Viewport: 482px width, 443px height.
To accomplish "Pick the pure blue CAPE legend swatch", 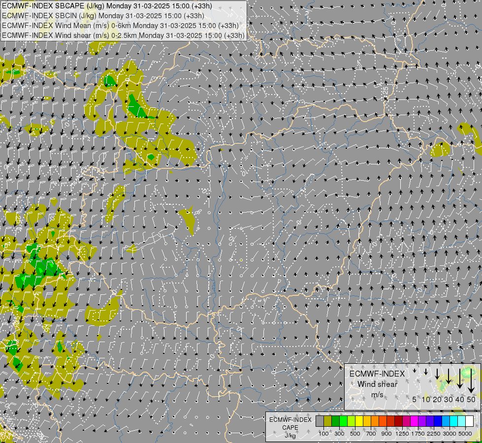I will coord(438,421).
